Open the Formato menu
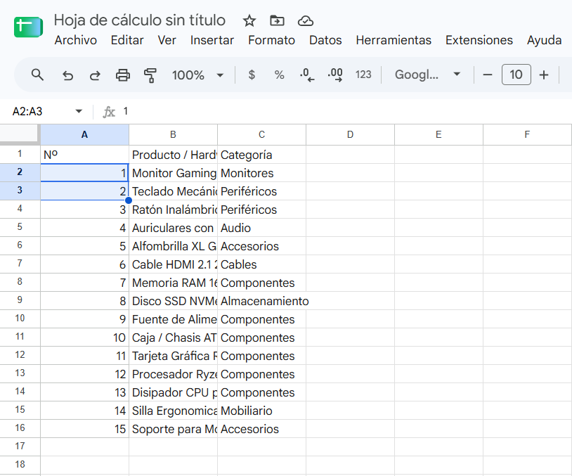Viewport: 572px width, 476px height. 271,40
